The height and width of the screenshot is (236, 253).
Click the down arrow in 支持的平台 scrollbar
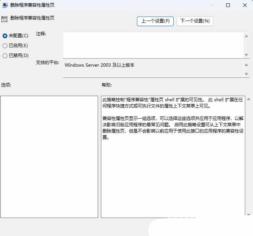pyautogui.click(x=246, y=74)
